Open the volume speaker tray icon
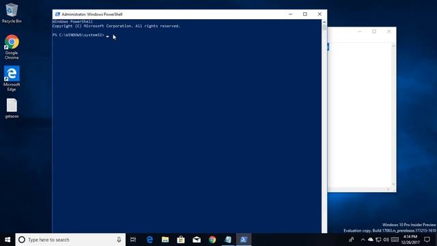 [386, 240]
